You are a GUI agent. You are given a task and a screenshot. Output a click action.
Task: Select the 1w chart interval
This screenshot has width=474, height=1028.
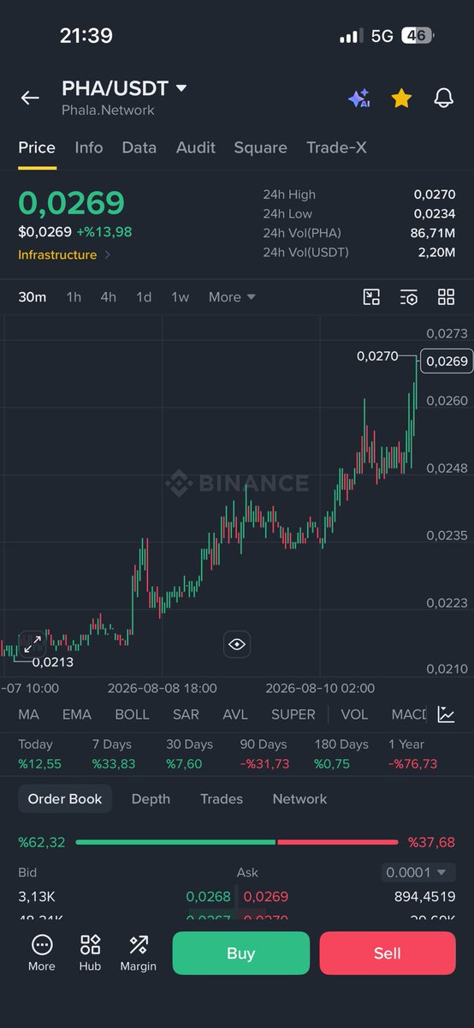[x=180, y=297]
